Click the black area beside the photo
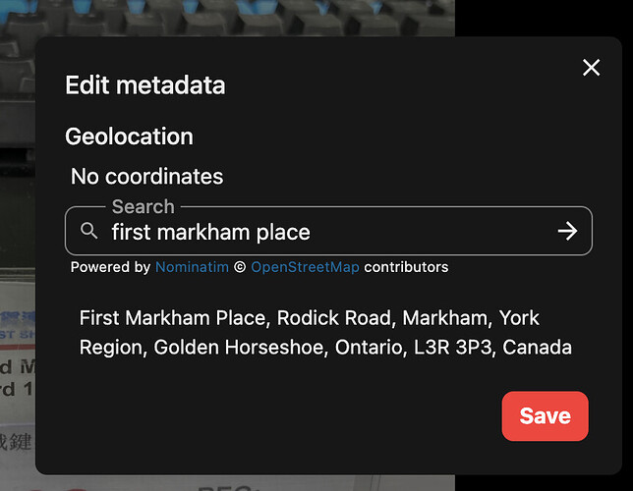 tap(544, 18)
